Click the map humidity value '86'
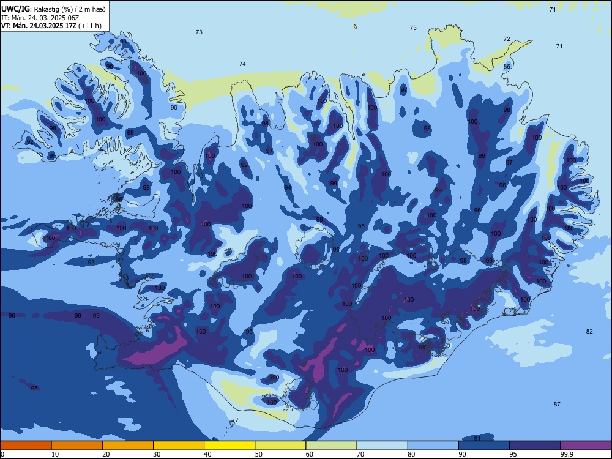The width and height of the screenshot is (612, 459). 507,66
